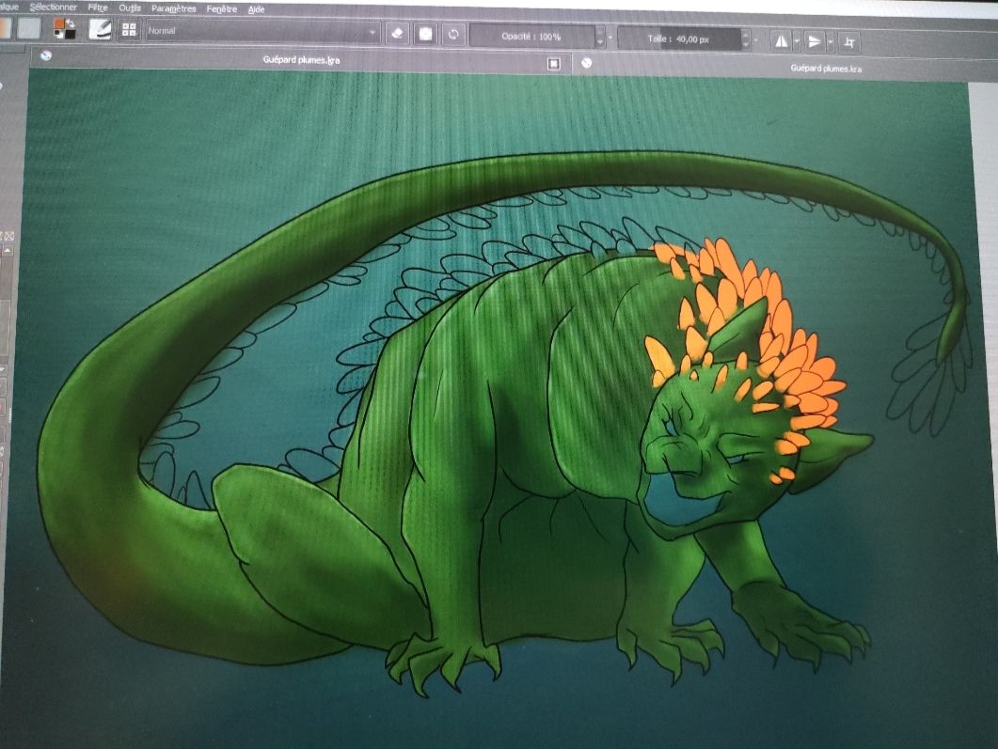
Task: Click the Krita icon on the first tab
Action: pos(46,55)
